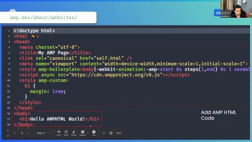
Task: Click the opening <body> tag
Action: tap(22, 114)
